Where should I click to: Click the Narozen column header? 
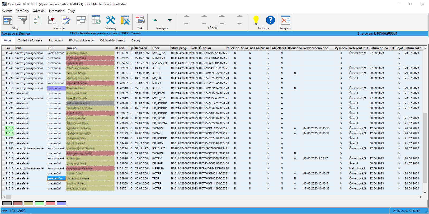pyautogui.click(x=141, y=48)
